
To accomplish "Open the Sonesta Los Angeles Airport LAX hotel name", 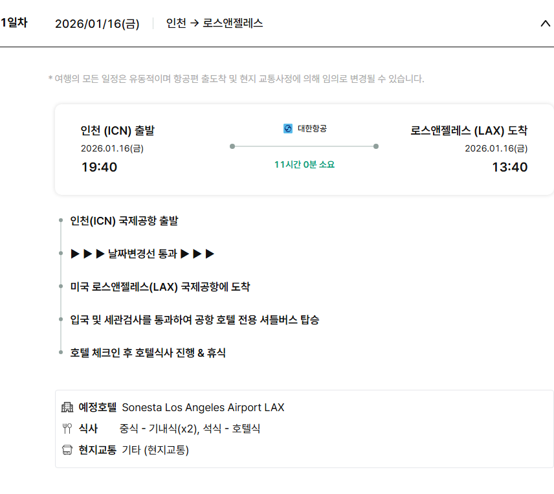I will click(x=203, y=408).
